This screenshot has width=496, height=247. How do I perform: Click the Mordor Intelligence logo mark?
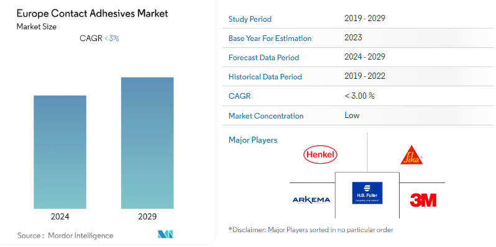[165, 235]
